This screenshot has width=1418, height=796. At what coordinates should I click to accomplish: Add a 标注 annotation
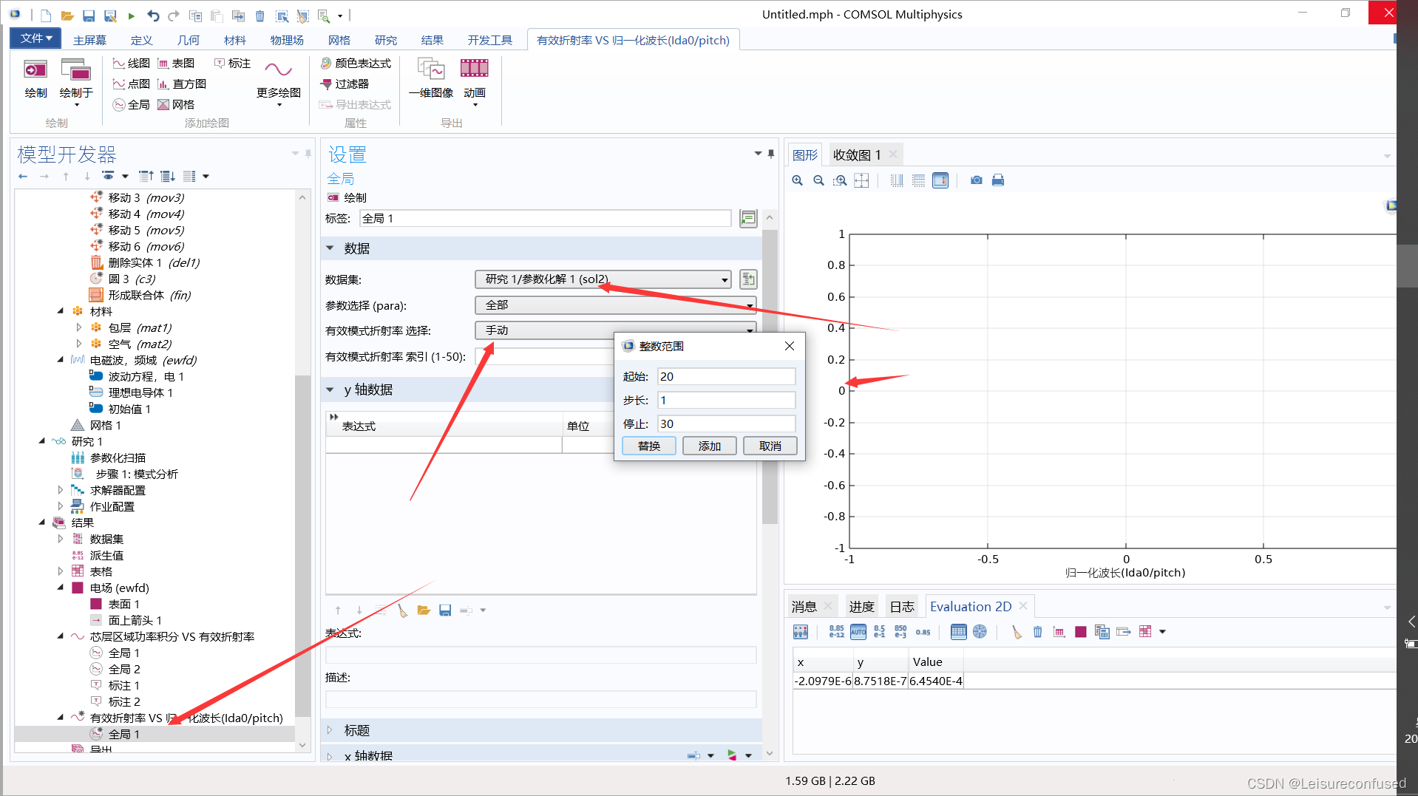click(x=232, y=64)
